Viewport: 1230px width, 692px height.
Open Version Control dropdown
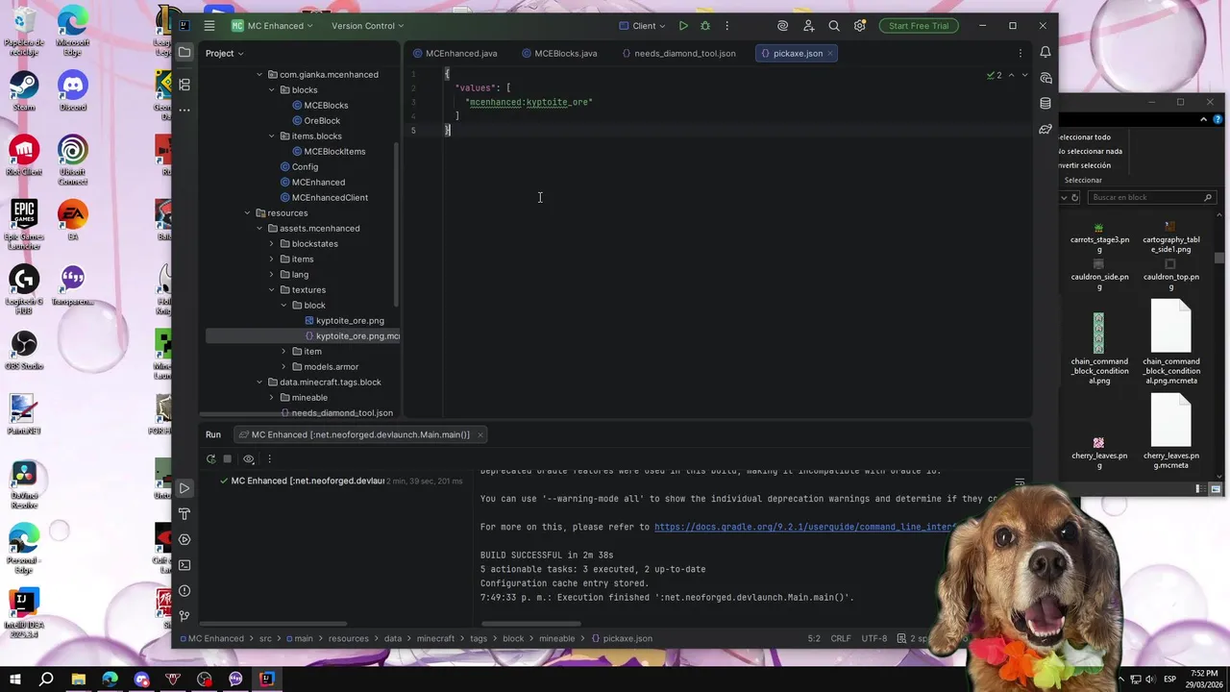(x=367, y=26)
